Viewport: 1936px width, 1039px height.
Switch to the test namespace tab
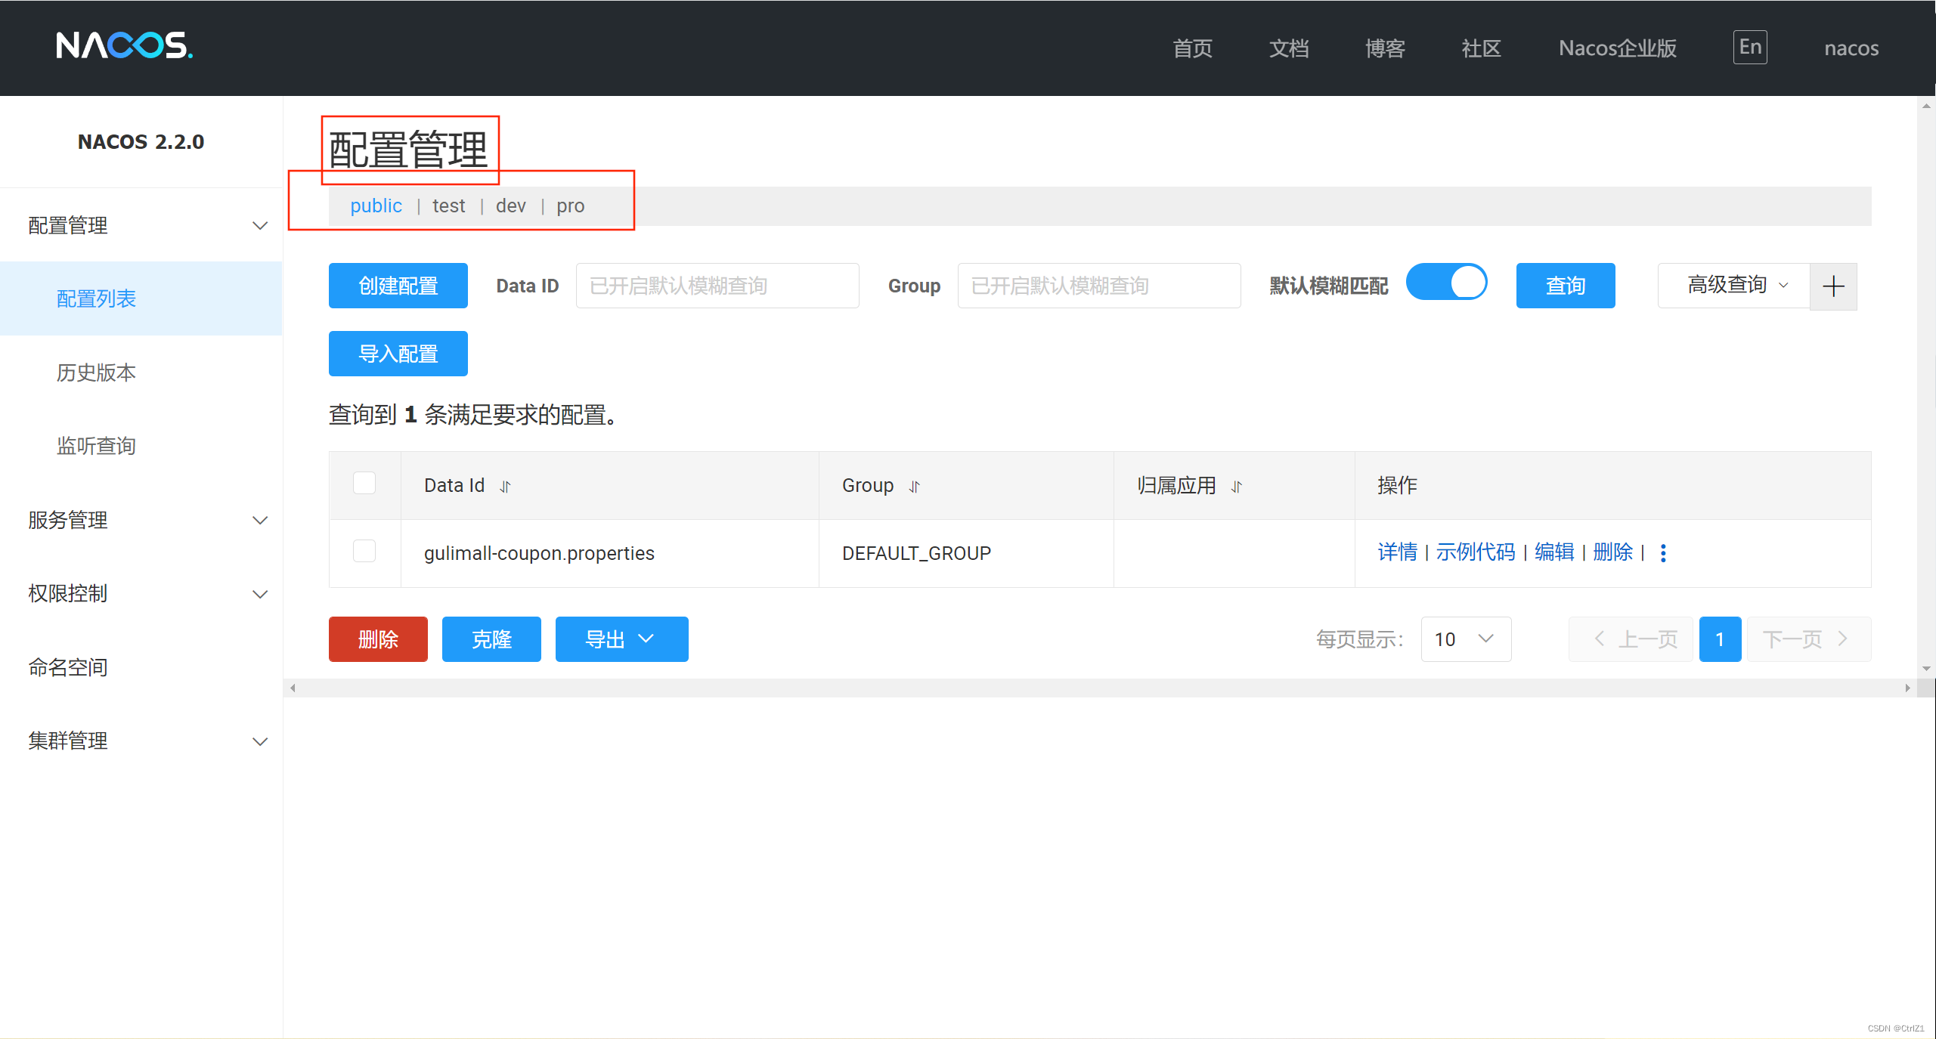click(x=448, y=206)
